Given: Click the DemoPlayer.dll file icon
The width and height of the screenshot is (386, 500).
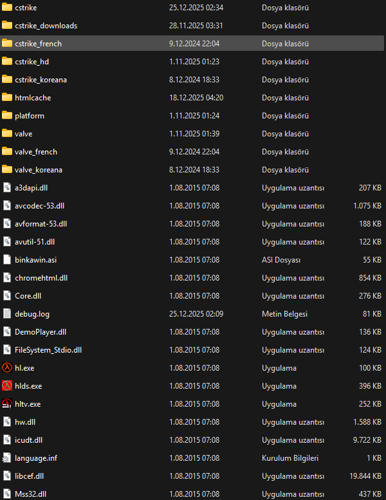Looking at the screenshot, I should 7,331.
